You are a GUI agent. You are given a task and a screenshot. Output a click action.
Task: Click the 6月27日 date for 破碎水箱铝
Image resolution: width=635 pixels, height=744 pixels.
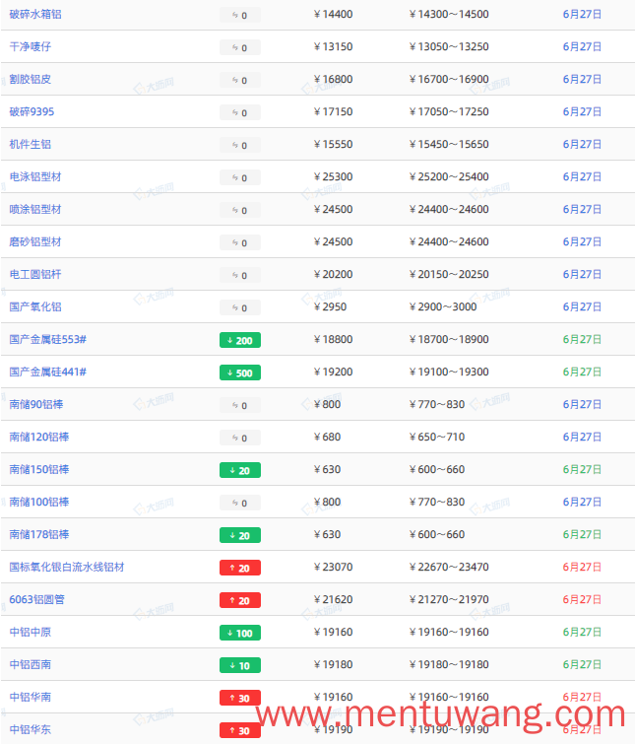point(582,14)
